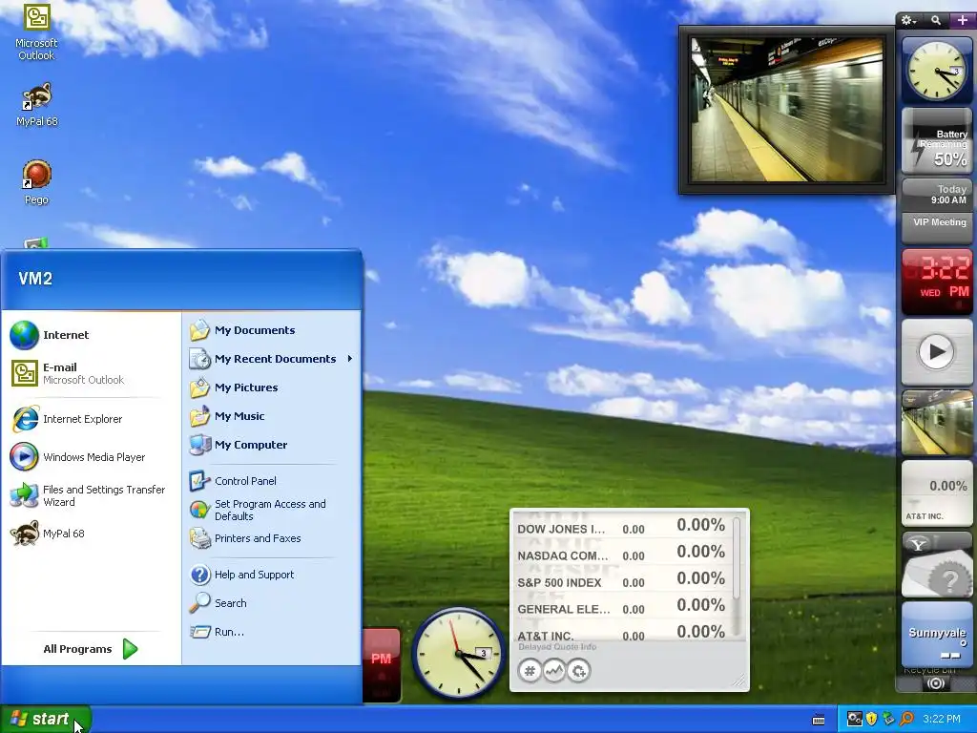This screenshot has width=977, height=733.
Task: Open the Battery Remaining 50% widget
Action: [937, 141]
